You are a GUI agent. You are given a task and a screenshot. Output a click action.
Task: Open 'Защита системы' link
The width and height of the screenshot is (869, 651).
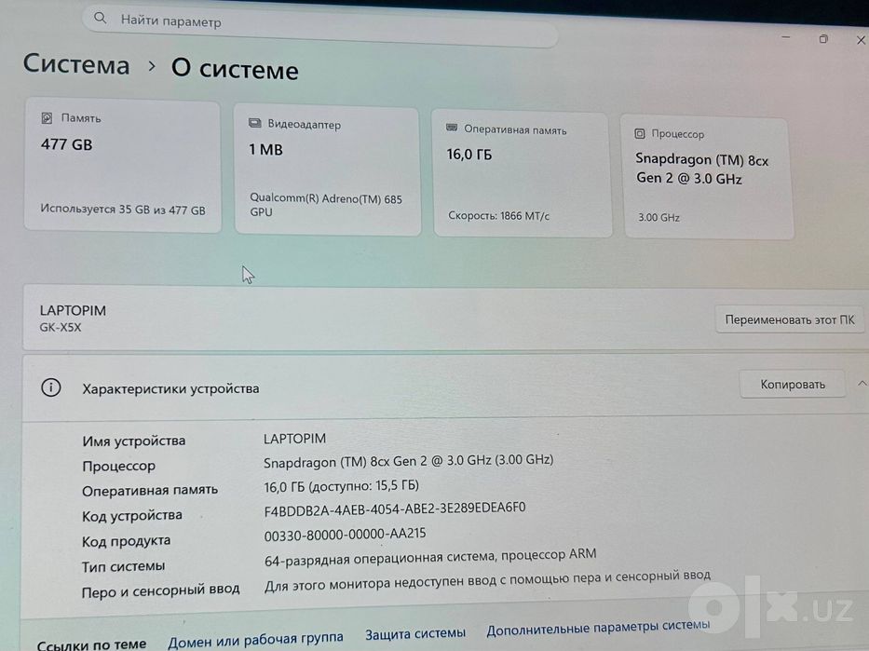(415, 633)
